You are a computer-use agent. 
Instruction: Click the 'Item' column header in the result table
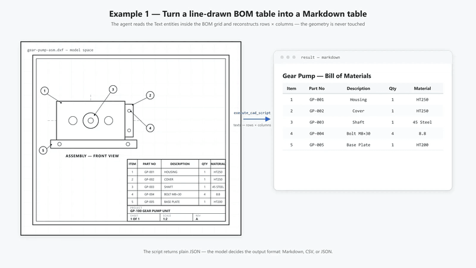(292, 88)
